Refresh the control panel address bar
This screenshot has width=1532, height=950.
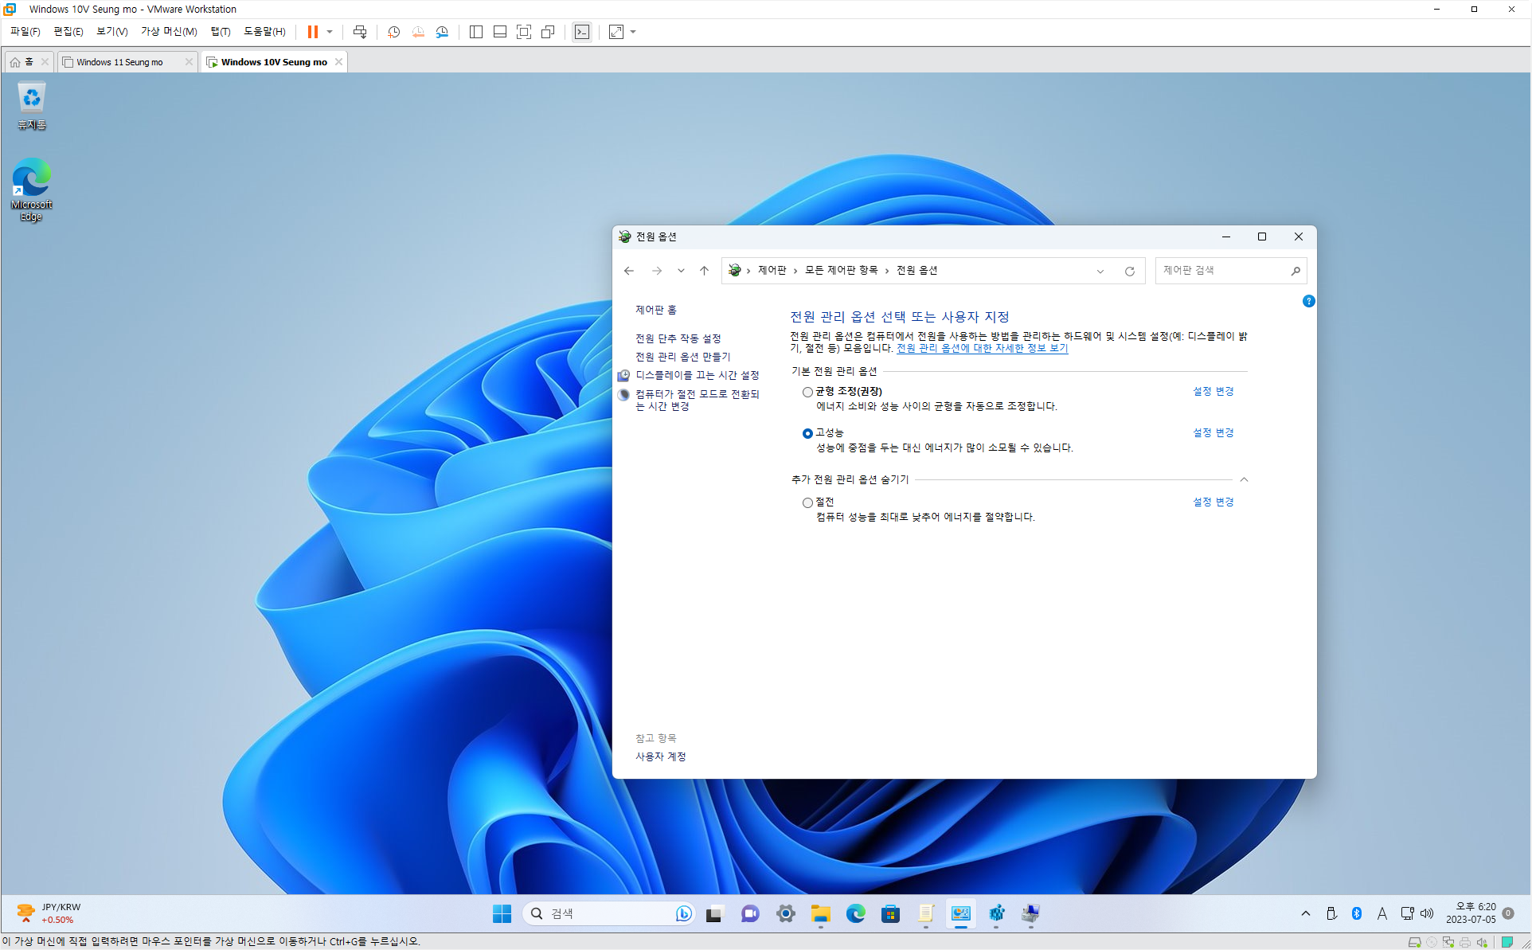1129,271
